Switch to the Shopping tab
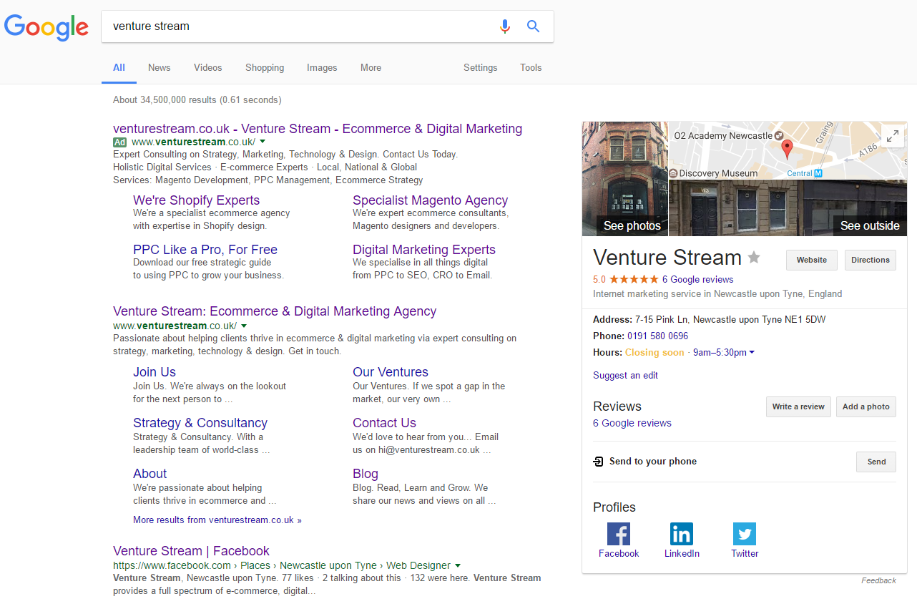 (265, 67)
